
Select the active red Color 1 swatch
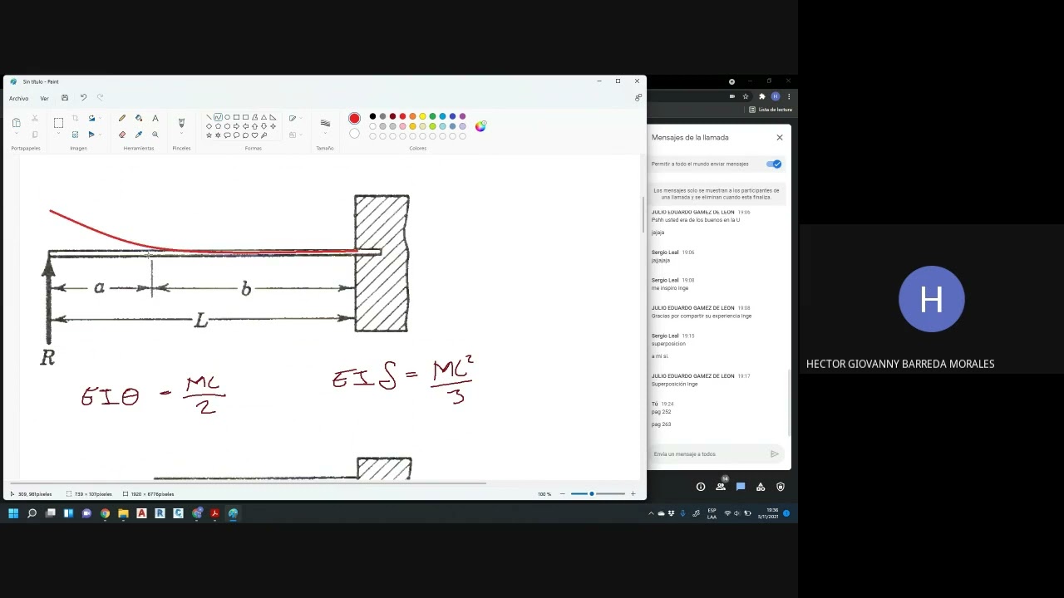(354, 119)
